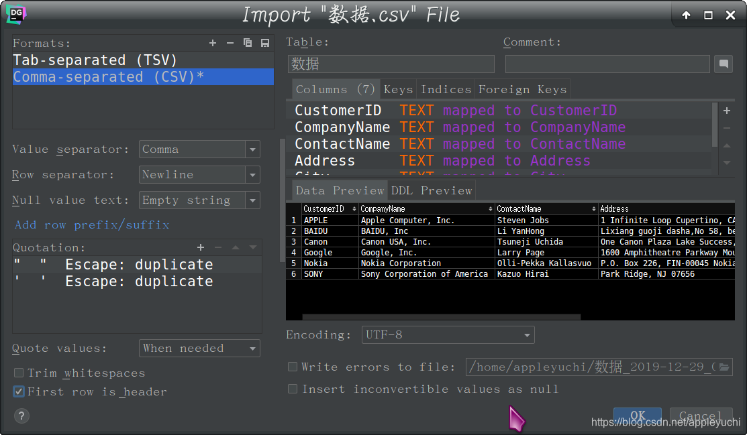Screen dimensions: 747x435
Task: Open the Row separator dropdown
Action: [x=253, y=174]
